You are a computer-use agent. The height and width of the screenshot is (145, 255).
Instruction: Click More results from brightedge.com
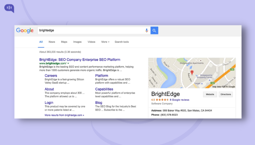click(x=64, y=115)
